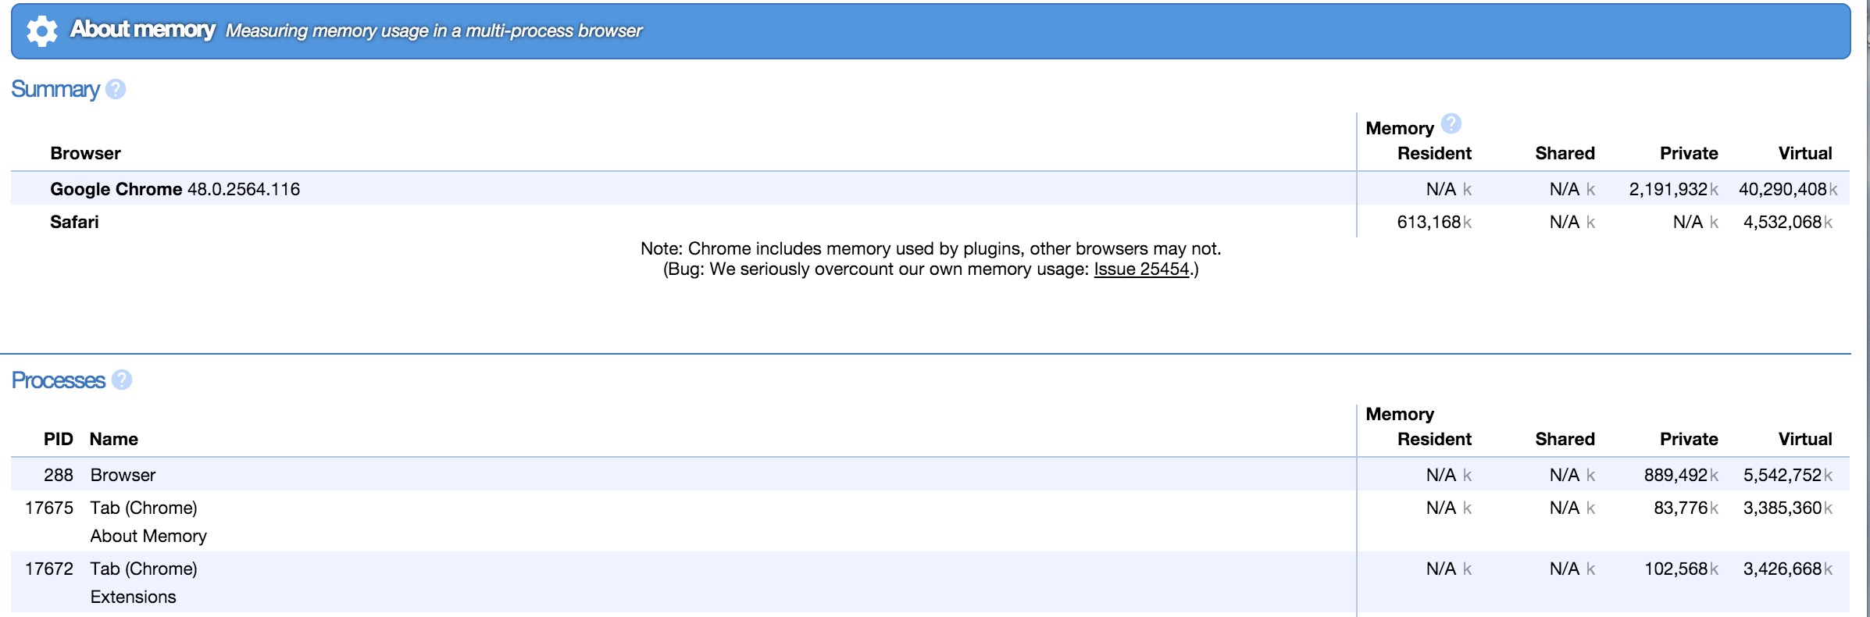1870x617 pixels.
Task: Click the Processes section heading
Action: click(59, 380)
